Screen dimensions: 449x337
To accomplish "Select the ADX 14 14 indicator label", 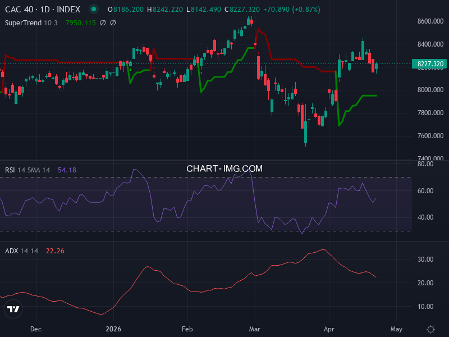I will (x=11, y=251).
